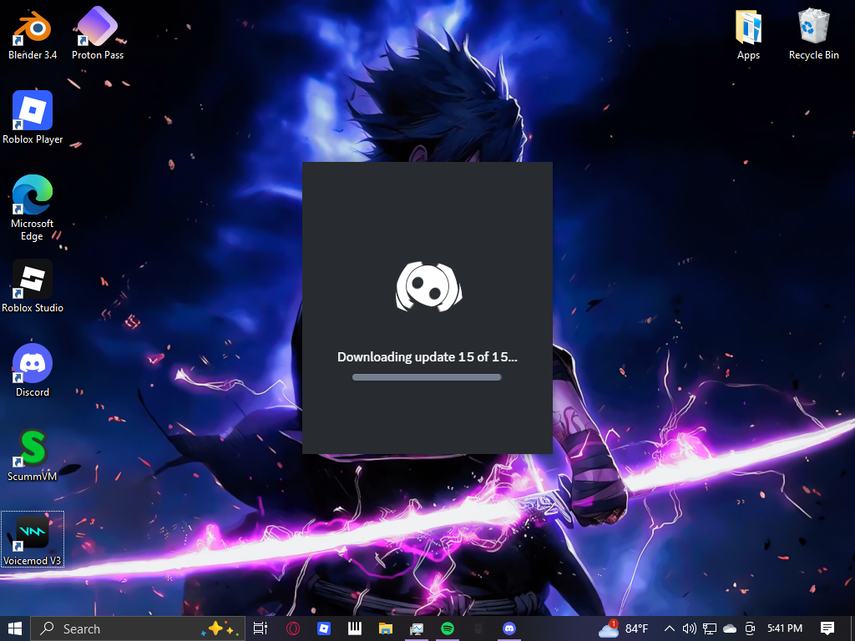
Task: Click the taskbar Search box
Action: pyautogui.click(x=138, y=628)
